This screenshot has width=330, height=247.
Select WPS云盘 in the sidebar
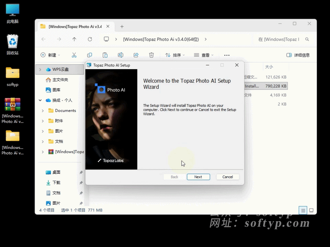coord(60,69)
